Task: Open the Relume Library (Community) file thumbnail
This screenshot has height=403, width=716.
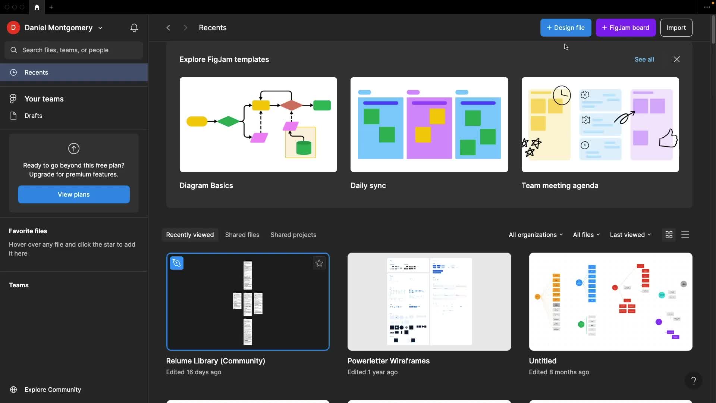Action: coord(248,302)
